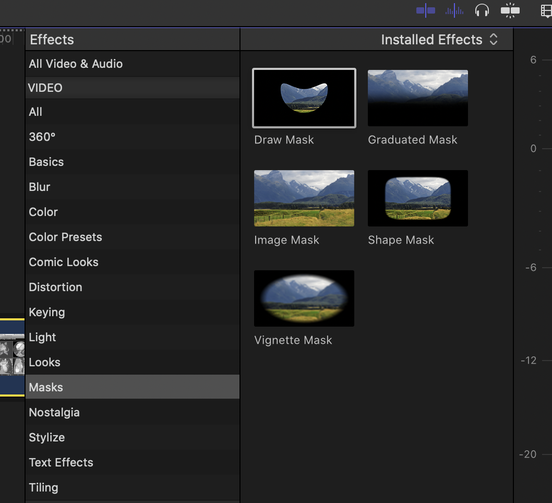Click the -6 dB audio meter mark

click(531, 268)
